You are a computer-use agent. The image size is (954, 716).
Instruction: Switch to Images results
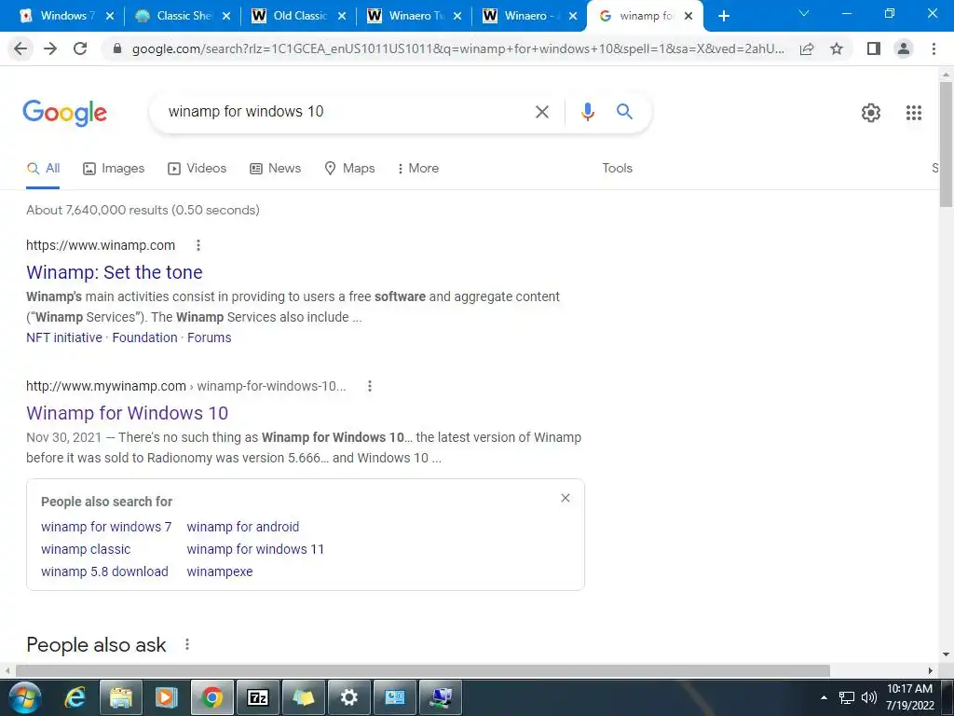114,168
